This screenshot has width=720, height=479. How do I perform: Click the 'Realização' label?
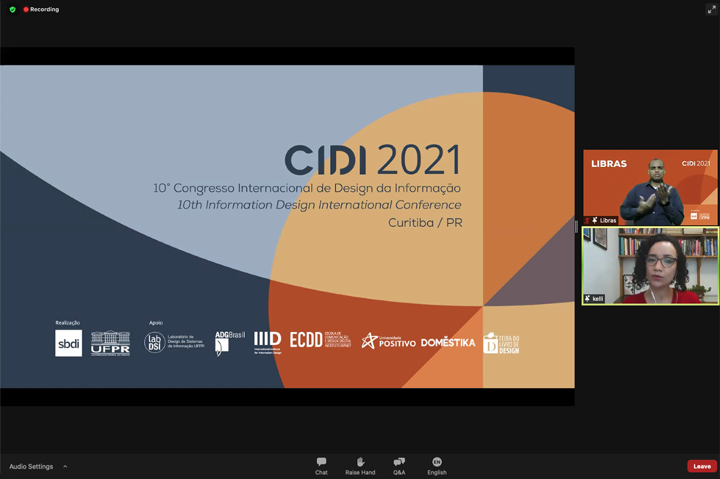pos(68,323)
